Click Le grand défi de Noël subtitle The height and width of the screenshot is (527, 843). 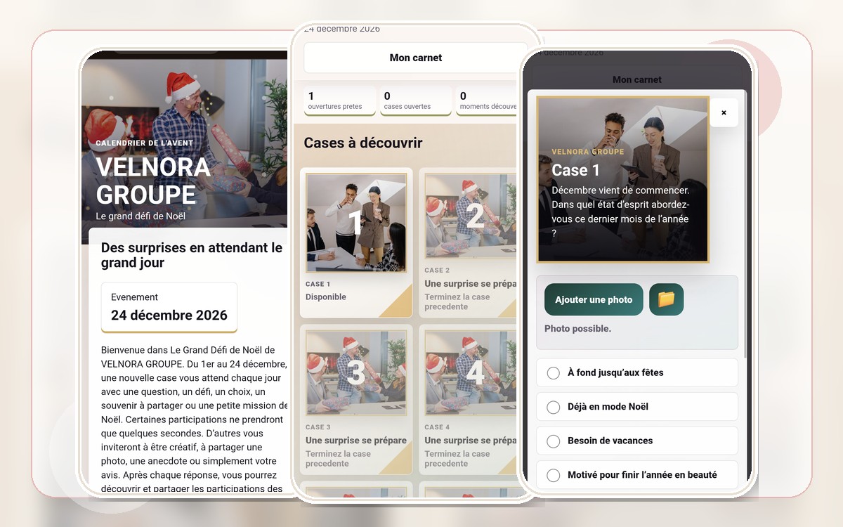pyautogui.click(x=140, y=216)
